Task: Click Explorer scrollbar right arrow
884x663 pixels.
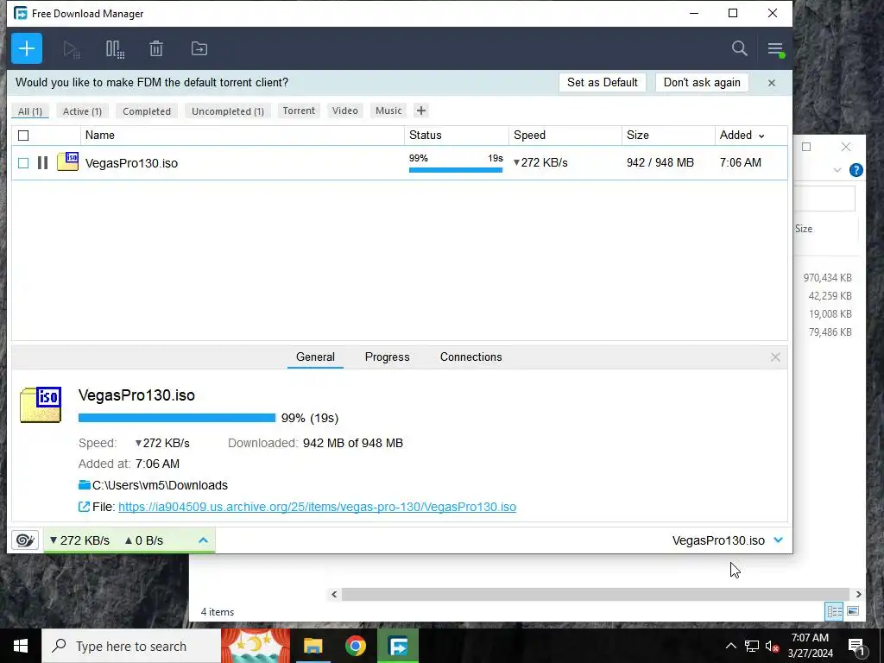Action: click(858, 594)
